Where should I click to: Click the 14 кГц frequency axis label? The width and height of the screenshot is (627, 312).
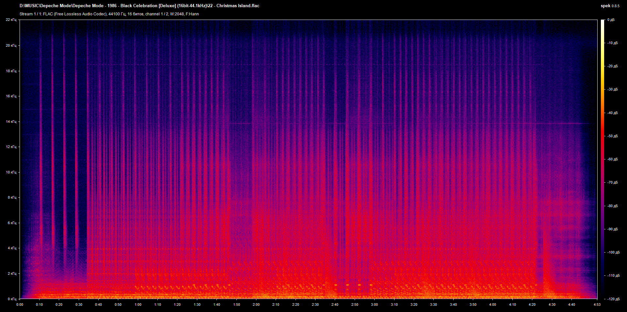tap(11, 122)
